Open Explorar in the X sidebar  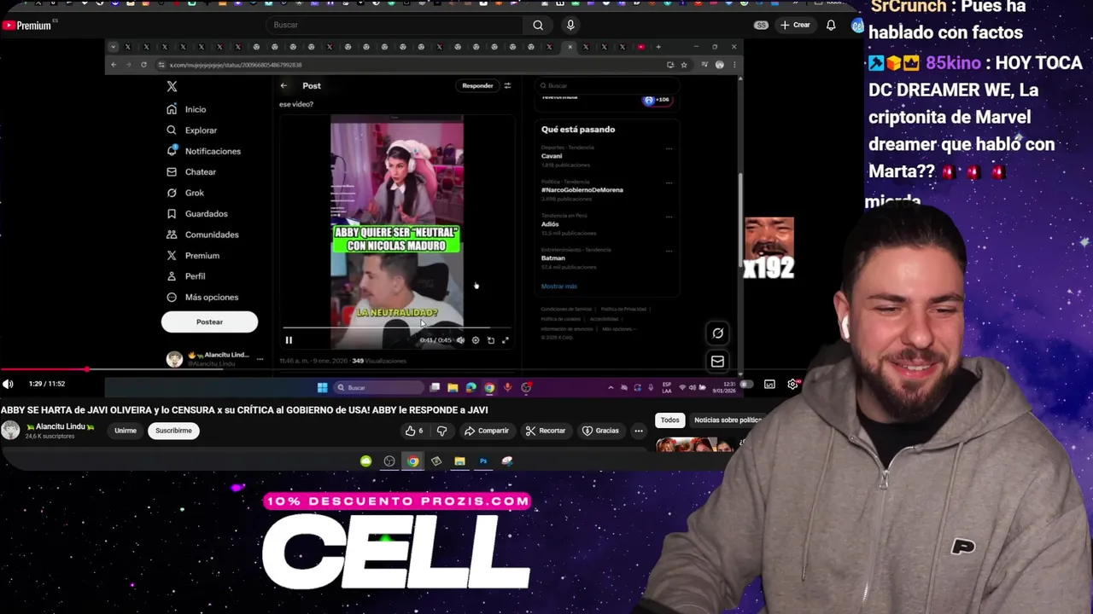pos(192,130)
